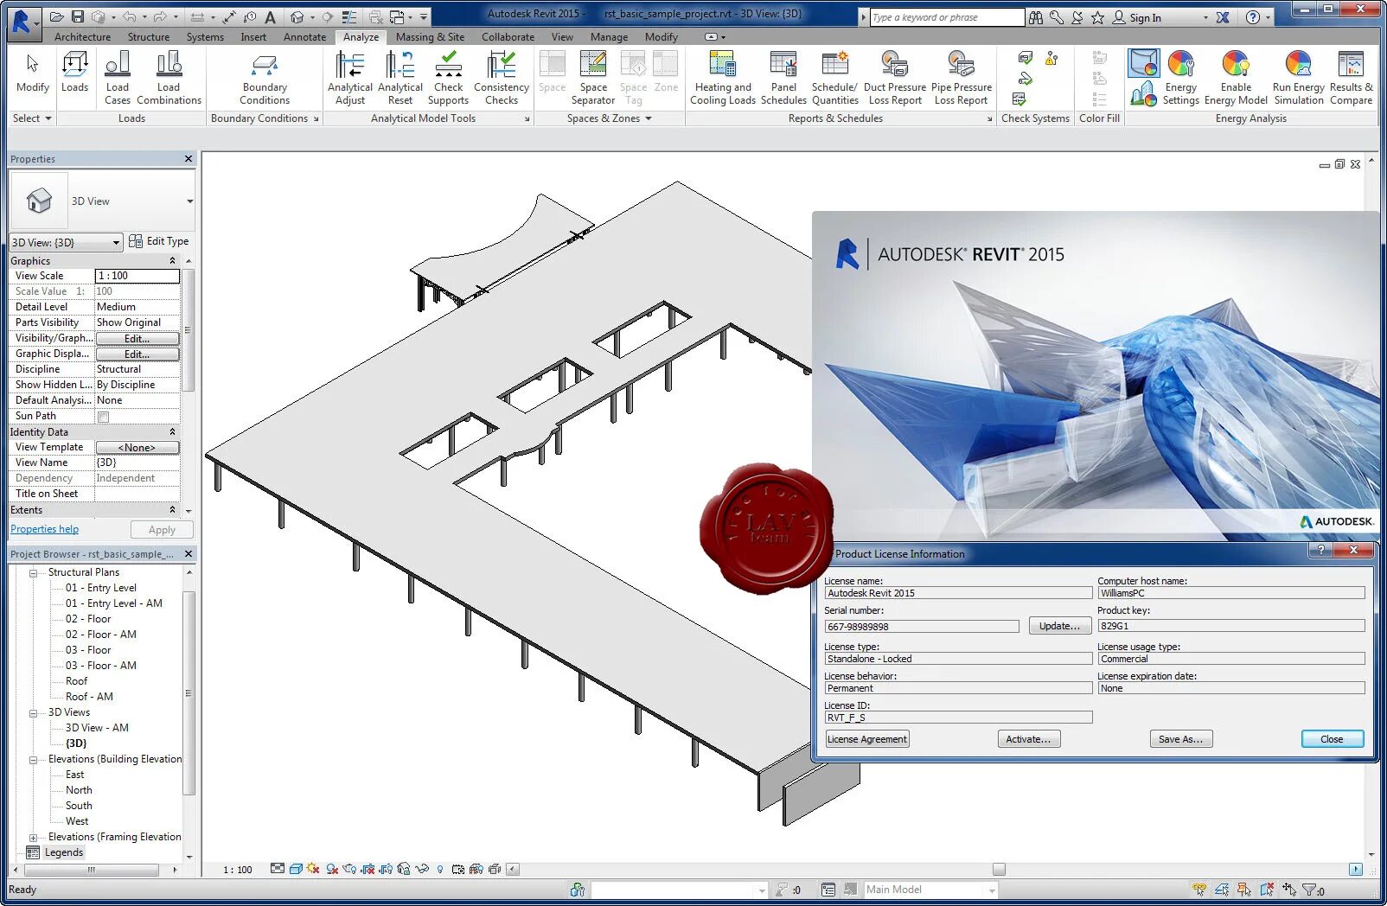
Task: Open the Architecture ribbon tab
Action: (82, 37)
